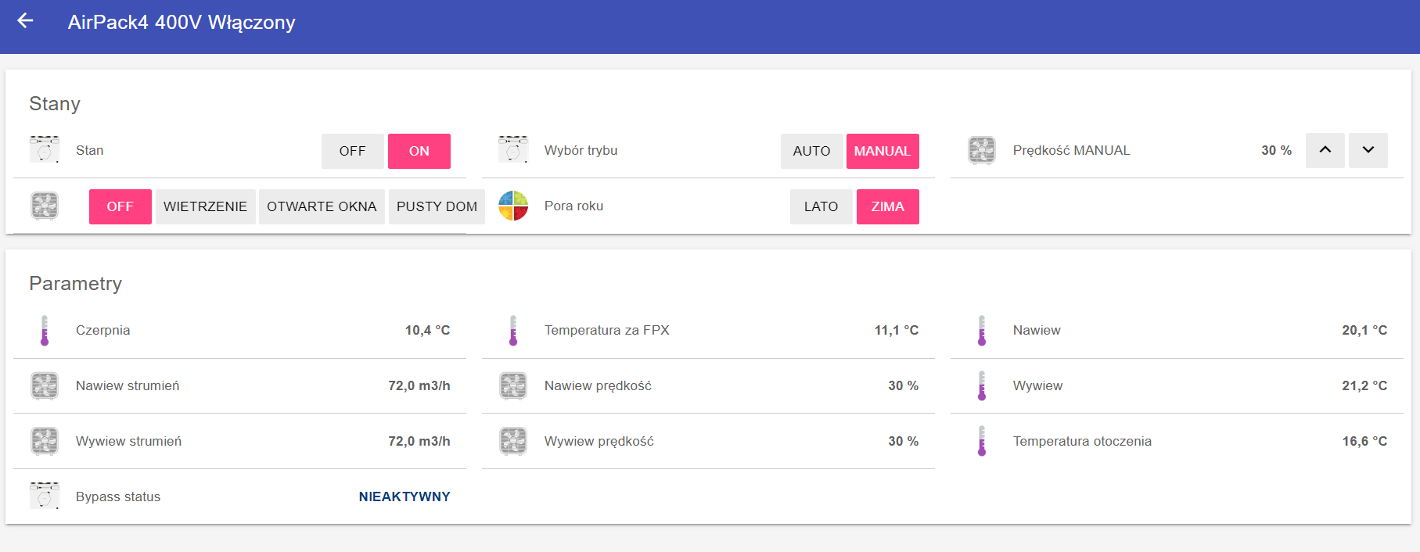Click the Temperatura za FPX thermometer icon
This screenshot has height=552, width=1420.
pyautogui.click(x=513, y=330)
